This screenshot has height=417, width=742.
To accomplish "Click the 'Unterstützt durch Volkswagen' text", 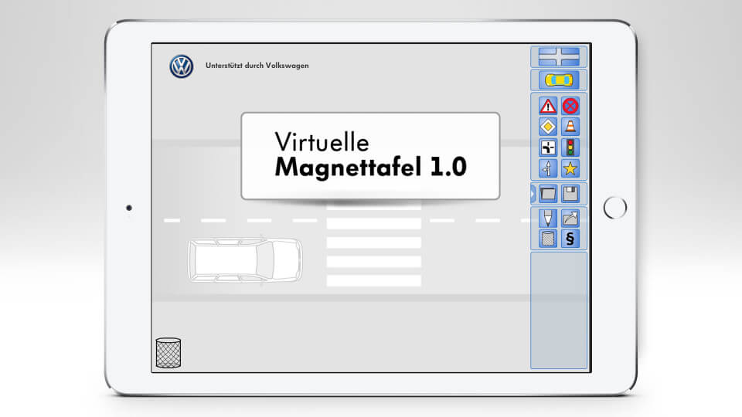I will pyautogui.click(x=257, y=66).
